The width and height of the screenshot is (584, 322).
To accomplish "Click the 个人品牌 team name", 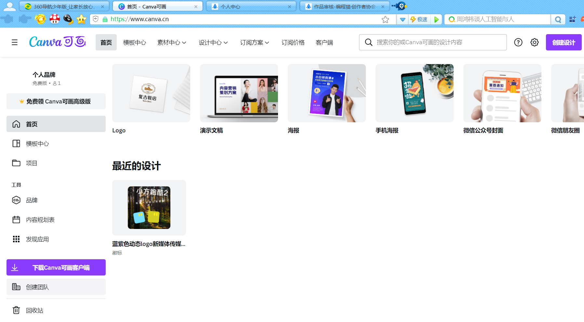I will point(44,75).
